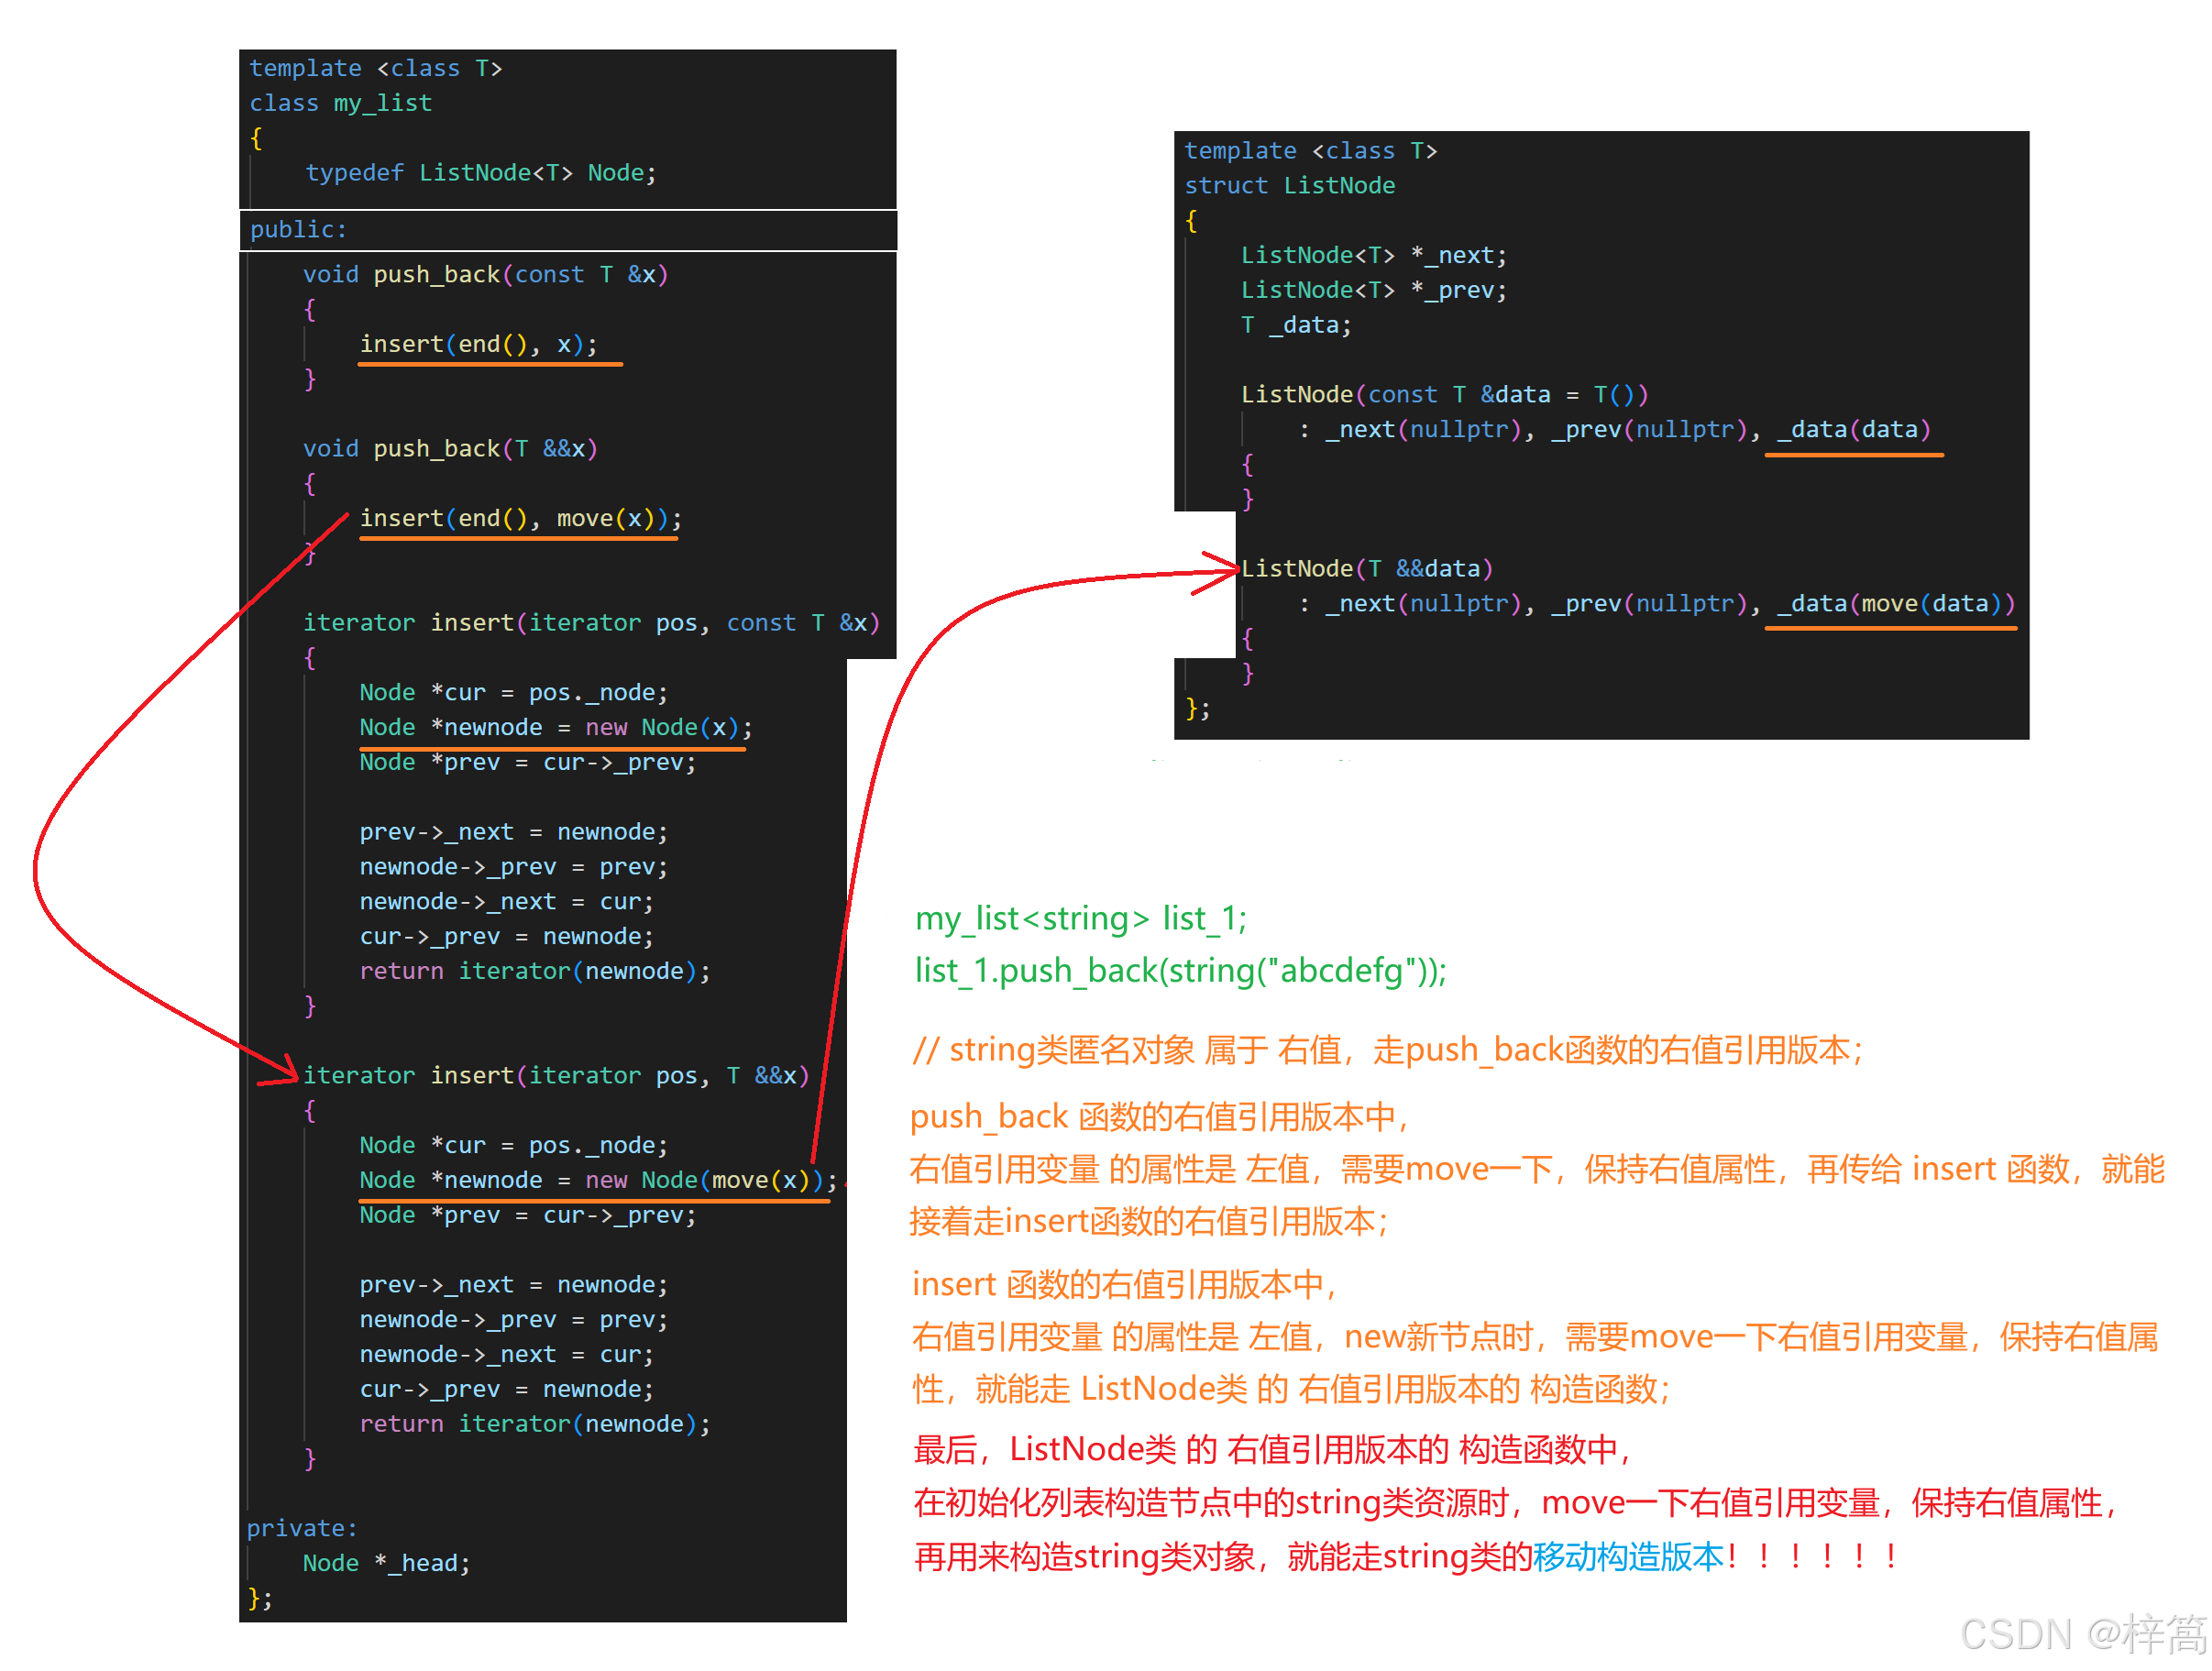Click 'void push_back(T &&x)' declaration
2212x1671 pixels.
coord(450,449)
